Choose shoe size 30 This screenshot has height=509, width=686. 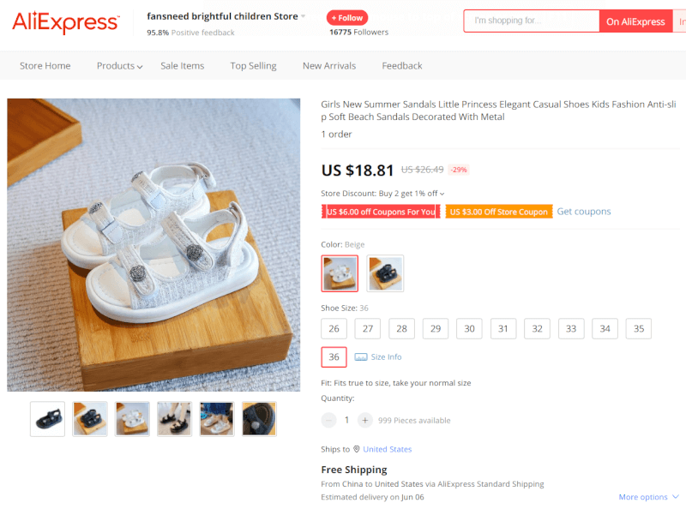tap(469, 328)
